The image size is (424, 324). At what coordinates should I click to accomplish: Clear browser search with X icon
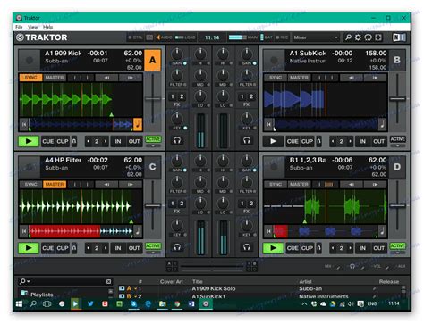(x=108, y=281)
